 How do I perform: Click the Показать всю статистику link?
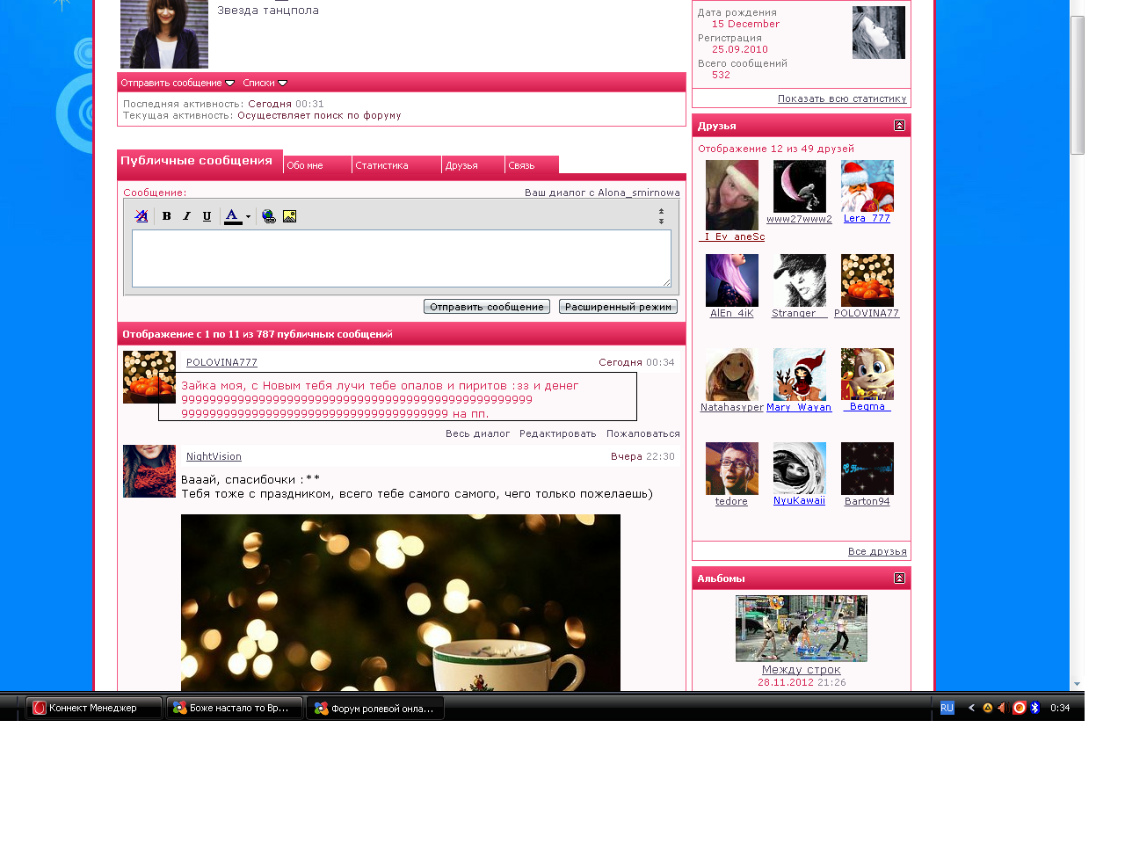tap(841, 98)
